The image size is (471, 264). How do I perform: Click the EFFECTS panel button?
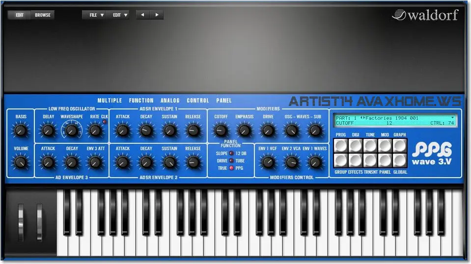(356, 160)
